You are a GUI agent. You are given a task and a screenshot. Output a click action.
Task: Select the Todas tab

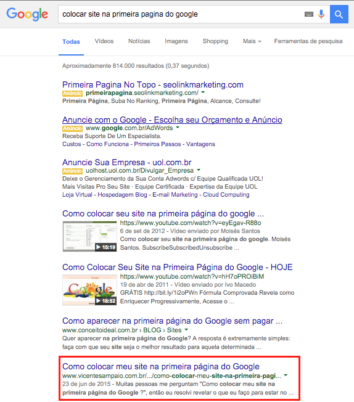coord(71,41)
